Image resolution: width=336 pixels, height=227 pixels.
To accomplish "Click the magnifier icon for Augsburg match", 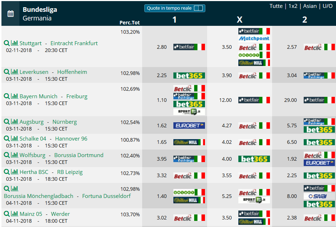I will (7, 122).
